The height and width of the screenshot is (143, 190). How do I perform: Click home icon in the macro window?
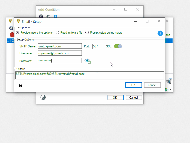[11, 28]
